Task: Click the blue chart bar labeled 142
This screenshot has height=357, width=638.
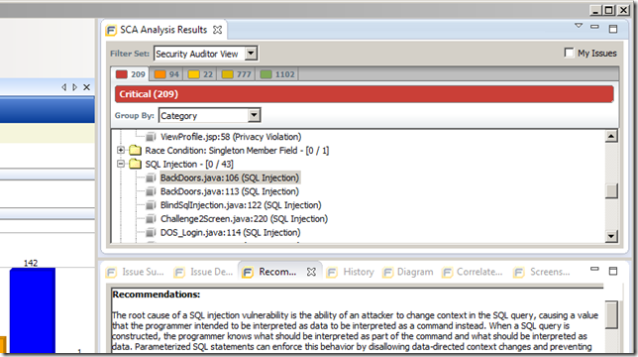Action: coord(33,310)
